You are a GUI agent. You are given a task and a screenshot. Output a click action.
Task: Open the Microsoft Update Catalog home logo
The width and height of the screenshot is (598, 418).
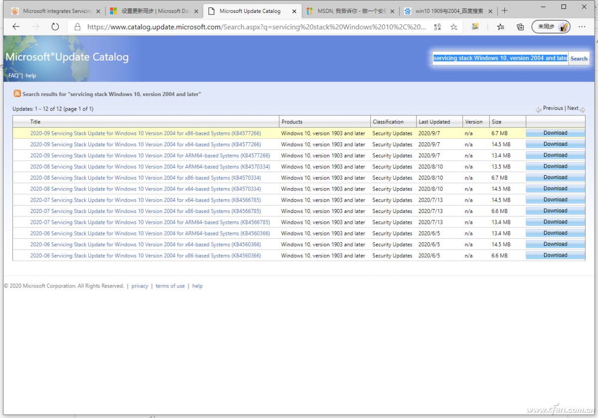(67, 57)
